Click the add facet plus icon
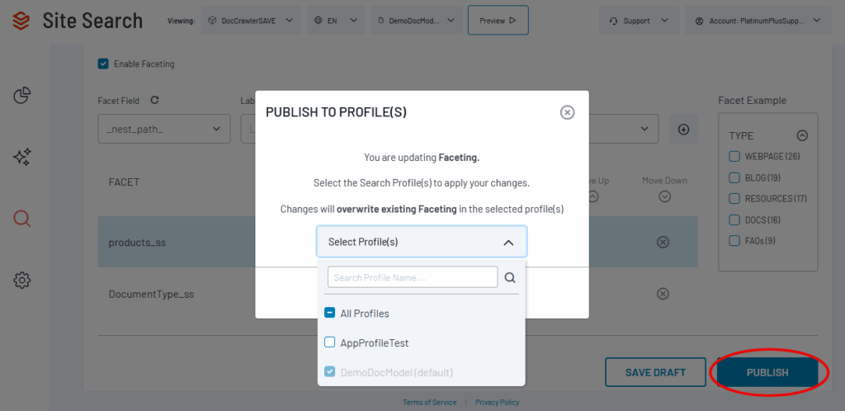Screen dimensions: 845x411 [683, 129]
